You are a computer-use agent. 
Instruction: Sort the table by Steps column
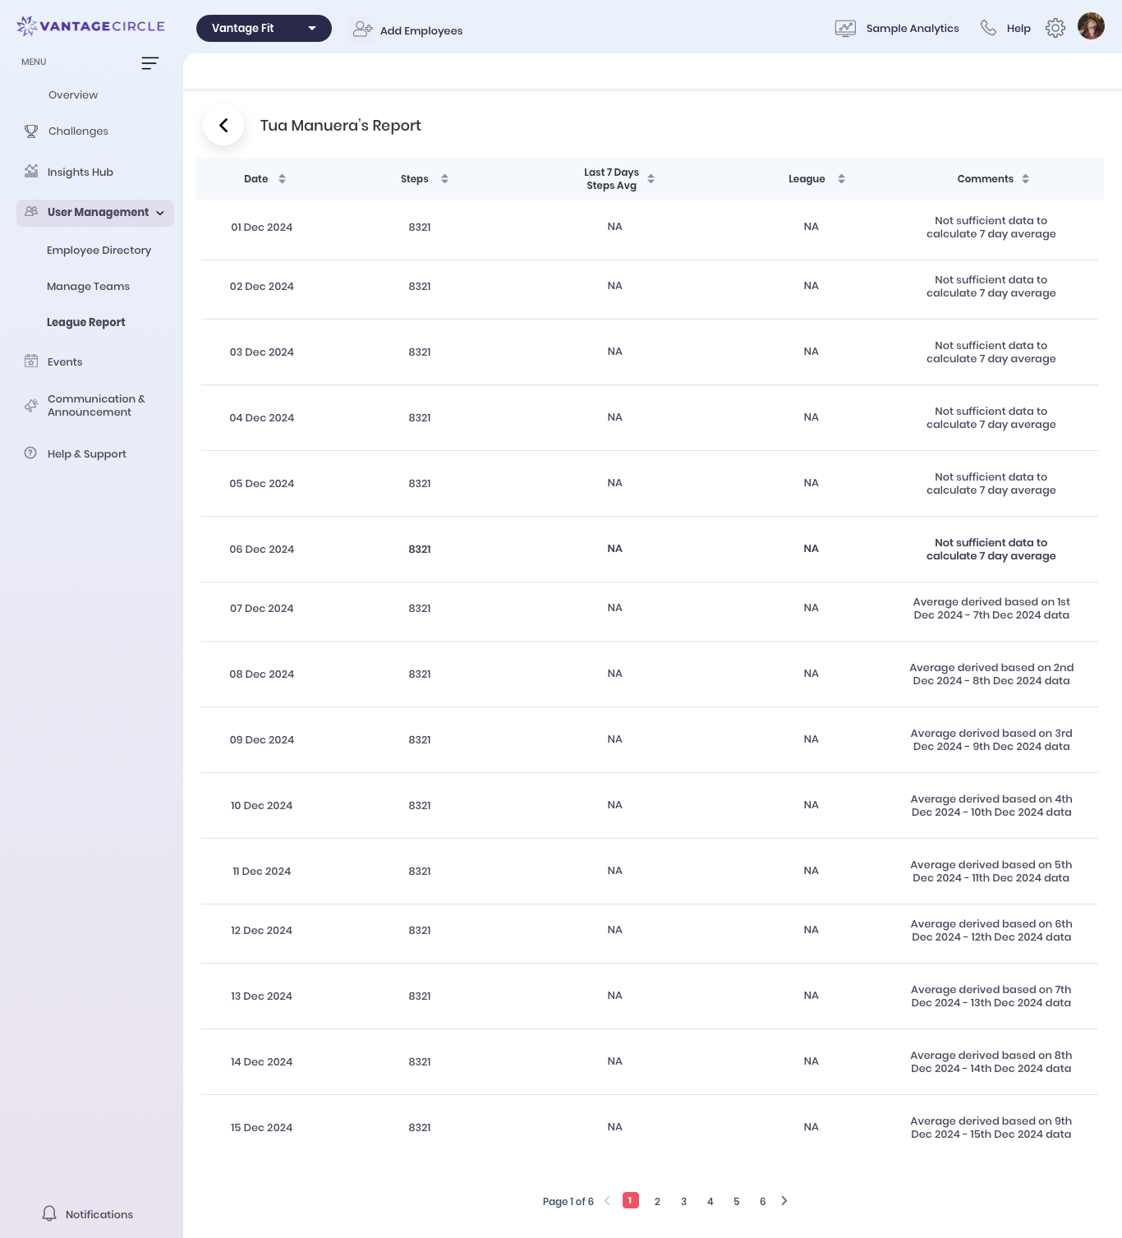(444, 179)
